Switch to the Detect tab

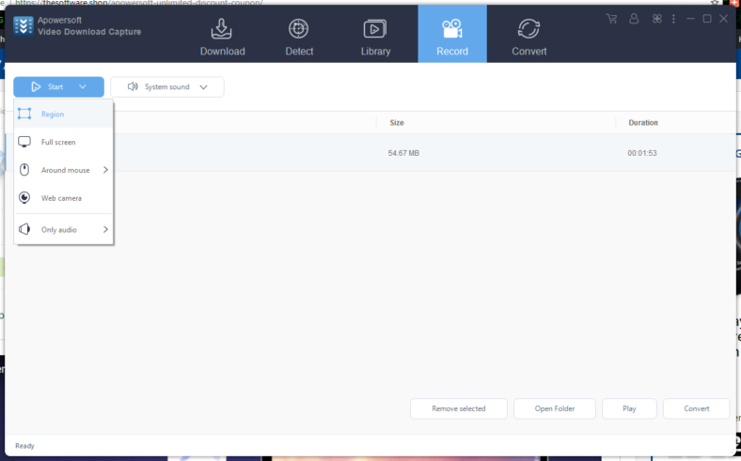pyautogui.click(x=299, y=38)
